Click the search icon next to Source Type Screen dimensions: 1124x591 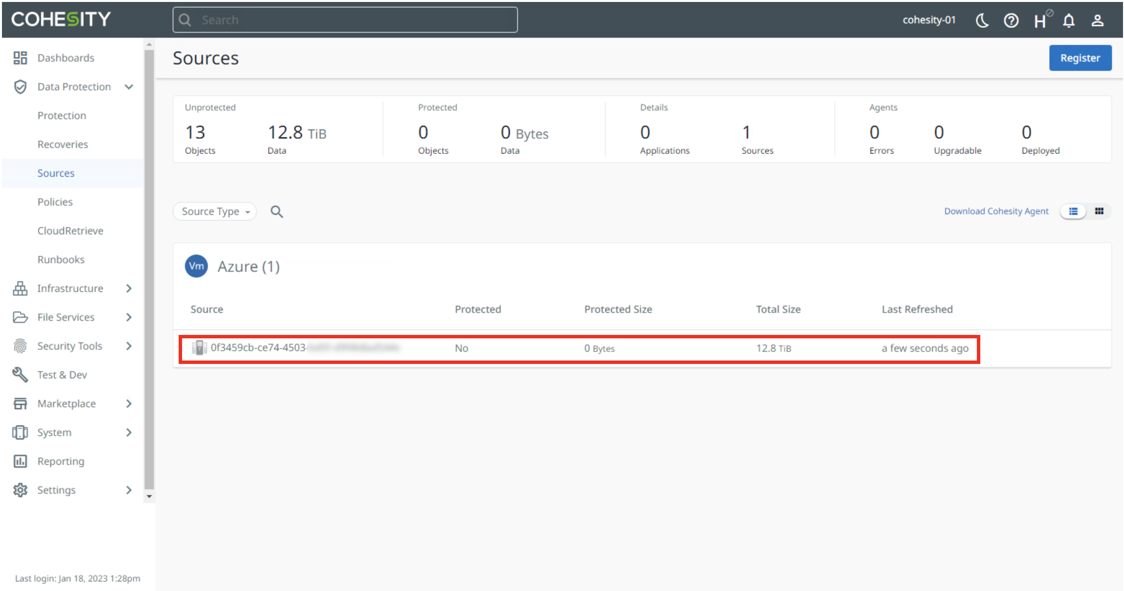[277, 211]
